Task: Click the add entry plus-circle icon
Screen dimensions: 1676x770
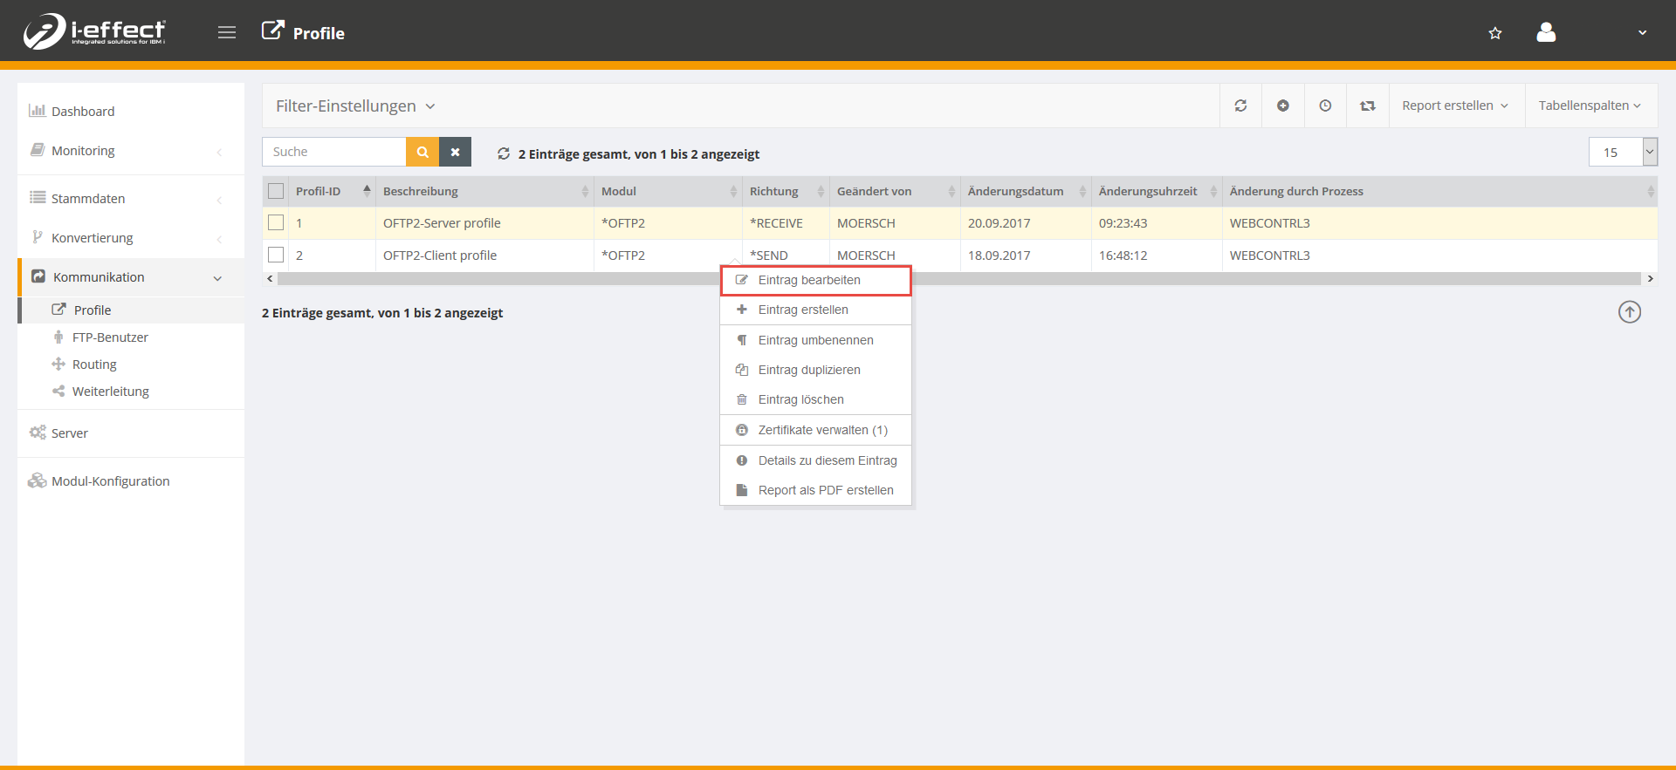Action: (1283, 106)
